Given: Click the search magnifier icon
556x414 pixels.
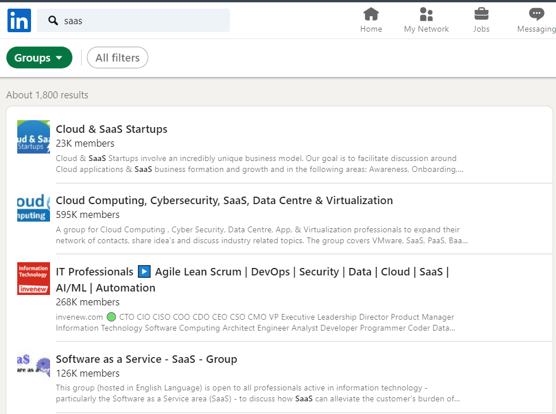Looking at the screenshot, I should coord(53,21).
